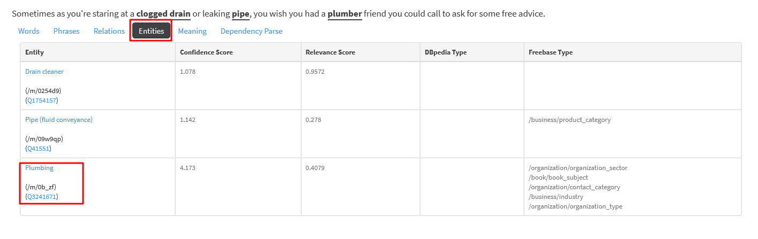This screenshot has height=239, width=758.
Task: Open the Pipe (fluid conveyance) link
Action: pyautogui.click(x=59, y=120)
